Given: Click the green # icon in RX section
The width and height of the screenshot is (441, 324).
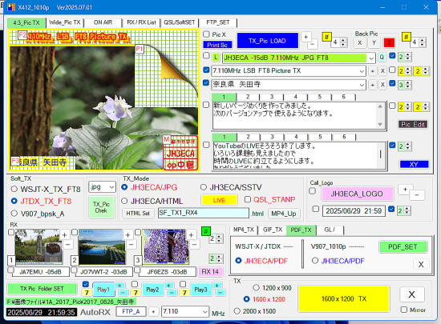Looking at the screenshot, I should click(206, 231).
